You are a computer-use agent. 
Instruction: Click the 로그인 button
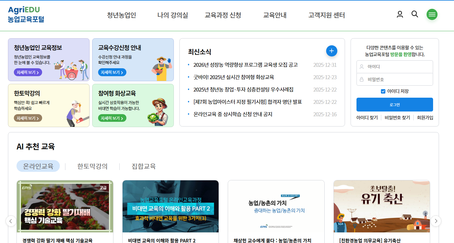coord(395,104)
